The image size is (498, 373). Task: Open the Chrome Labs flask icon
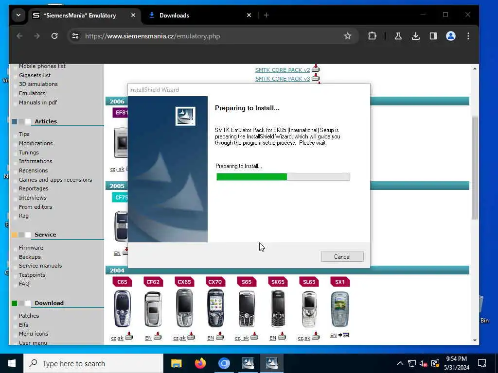[x=398, y=36]
